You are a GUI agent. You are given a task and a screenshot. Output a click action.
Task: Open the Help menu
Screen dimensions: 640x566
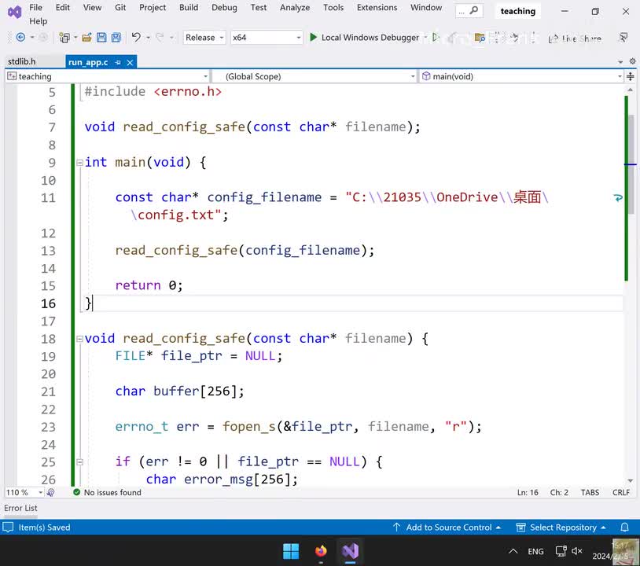pyautogui.click(x=38, y=20)
